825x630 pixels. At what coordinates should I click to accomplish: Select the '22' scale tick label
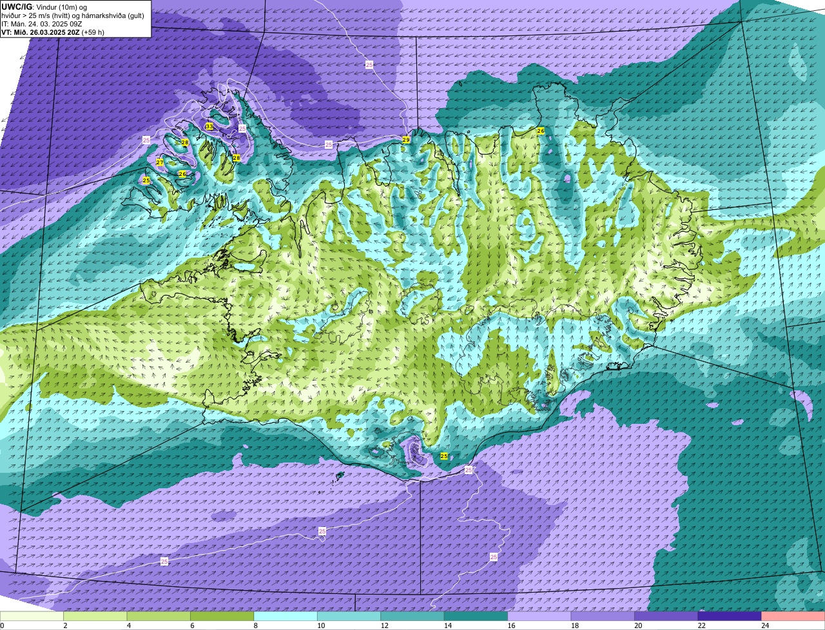click(x=701, y=625)
